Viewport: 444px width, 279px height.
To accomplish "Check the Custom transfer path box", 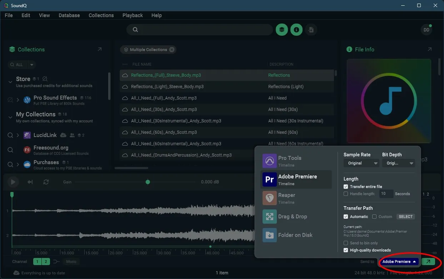I will (374, 217).
